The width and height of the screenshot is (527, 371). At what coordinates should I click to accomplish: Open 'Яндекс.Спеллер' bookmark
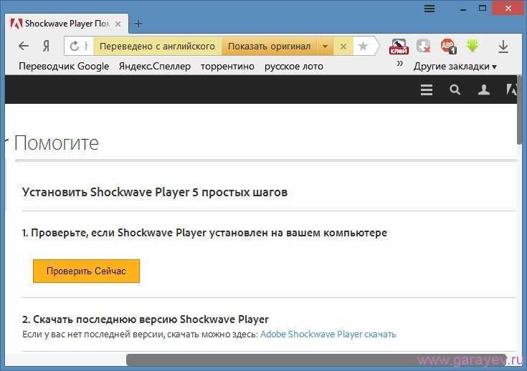click(155, 66)
